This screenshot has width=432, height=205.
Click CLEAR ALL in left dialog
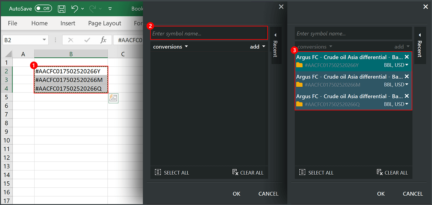(x=248, y=173)
